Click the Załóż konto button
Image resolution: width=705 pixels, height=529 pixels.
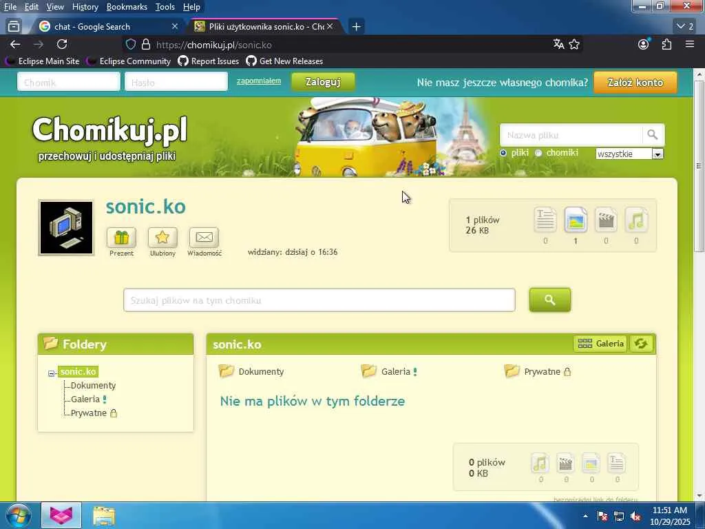(635, 83)
